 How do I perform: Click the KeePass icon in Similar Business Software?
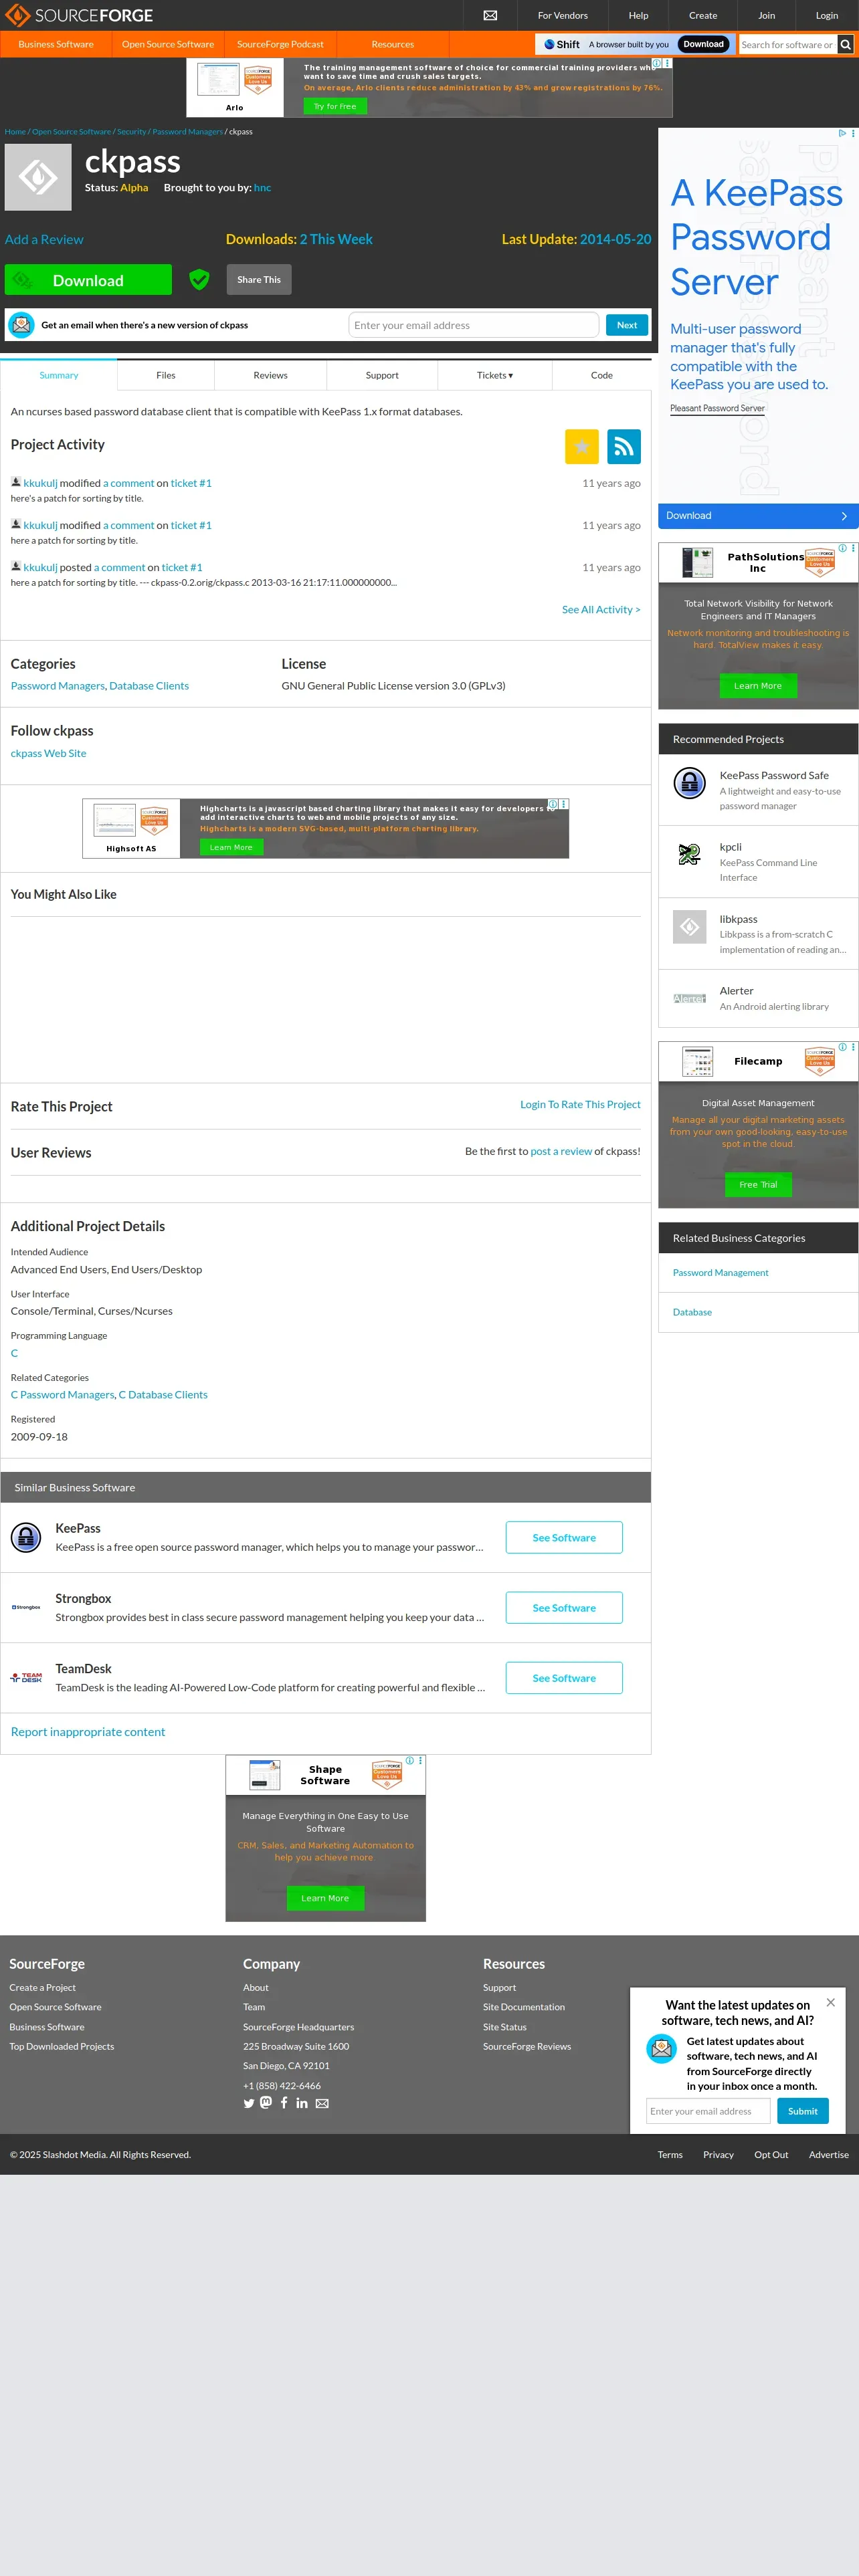25,1536
